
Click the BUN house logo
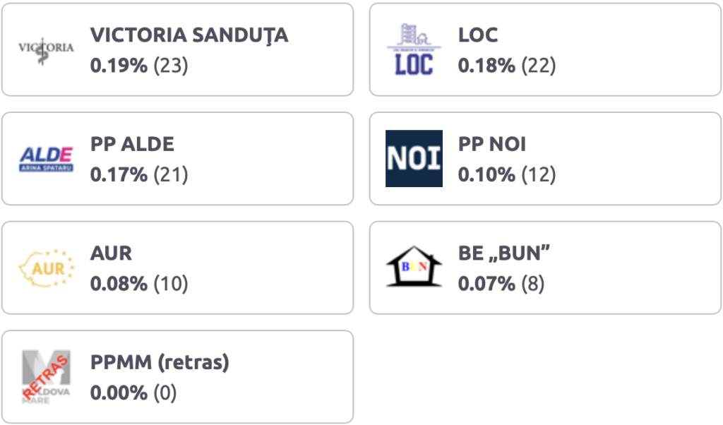tap(414, 266)
